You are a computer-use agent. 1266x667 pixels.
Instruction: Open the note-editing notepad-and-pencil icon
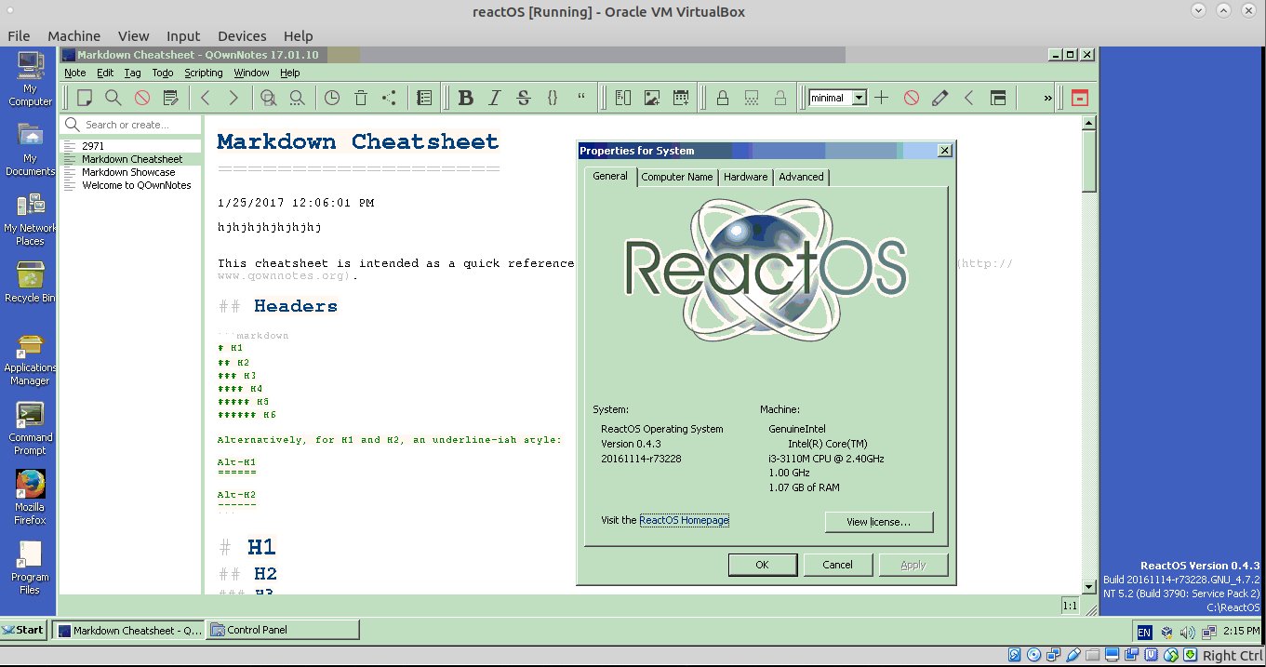(170, 98)
